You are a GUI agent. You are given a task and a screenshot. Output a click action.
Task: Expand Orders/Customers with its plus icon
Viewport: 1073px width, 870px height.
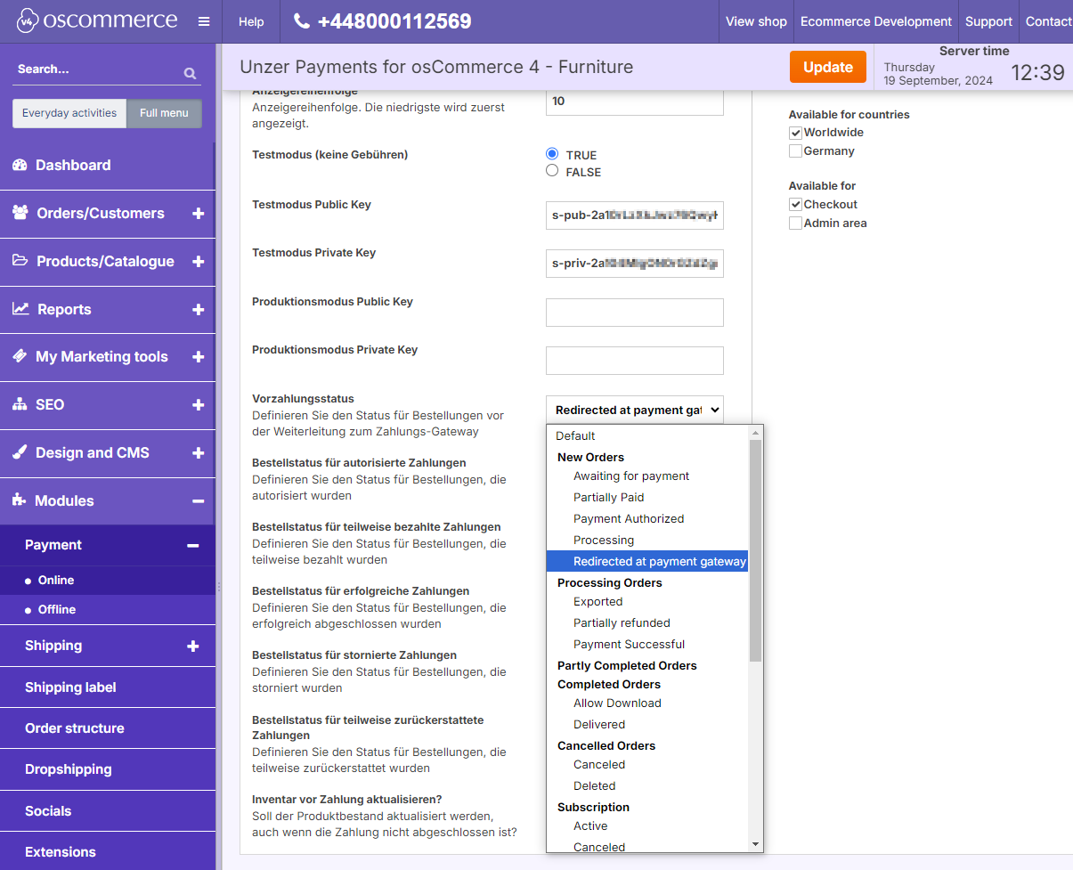pos(198,214)
